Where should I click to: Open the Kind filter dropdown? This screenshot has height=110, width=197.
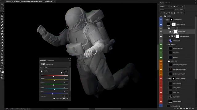[x=165, y=7]
